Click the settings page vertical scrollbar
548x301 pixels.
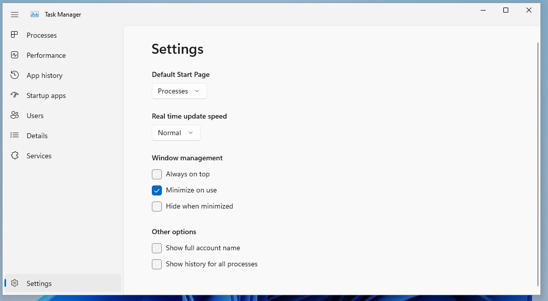point(538,151)
